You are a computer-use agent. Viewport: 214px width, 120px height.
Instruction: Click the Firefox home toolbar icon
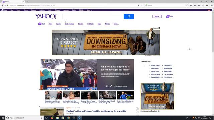[x=199, y=6]
